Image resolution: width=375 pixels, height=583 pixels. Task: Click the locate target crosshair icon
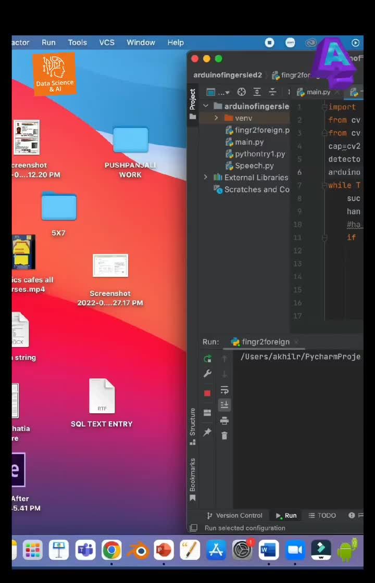click(241, 92)
